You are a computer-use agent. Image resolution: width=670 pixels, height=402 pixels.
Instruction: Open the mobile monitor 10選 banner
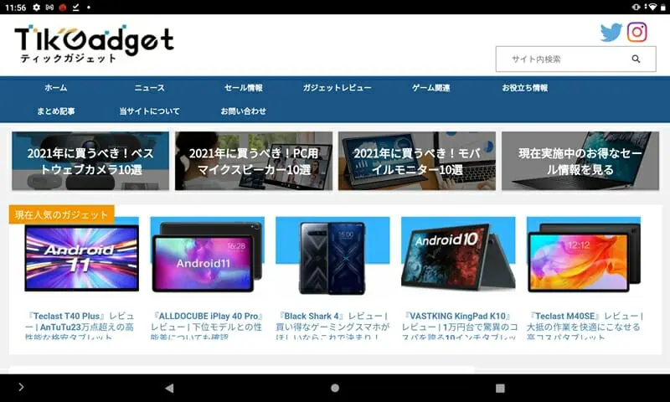(x=416, y=161)
